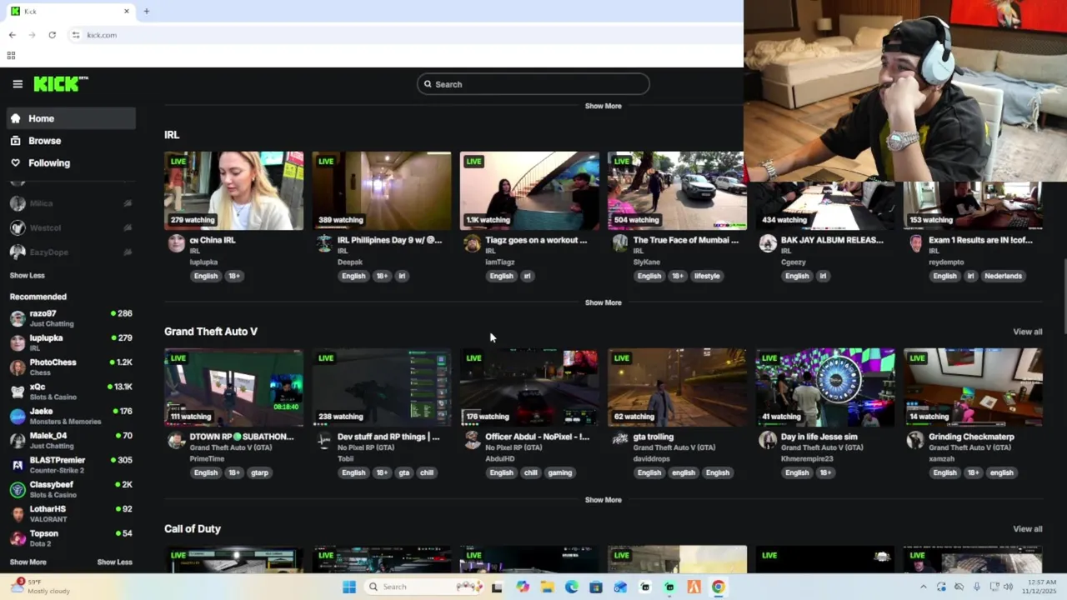Click the Browse icon in sidebar
Image resolution: width=1067 pixels, height=600 pixels.
click(x=16, y=141)
